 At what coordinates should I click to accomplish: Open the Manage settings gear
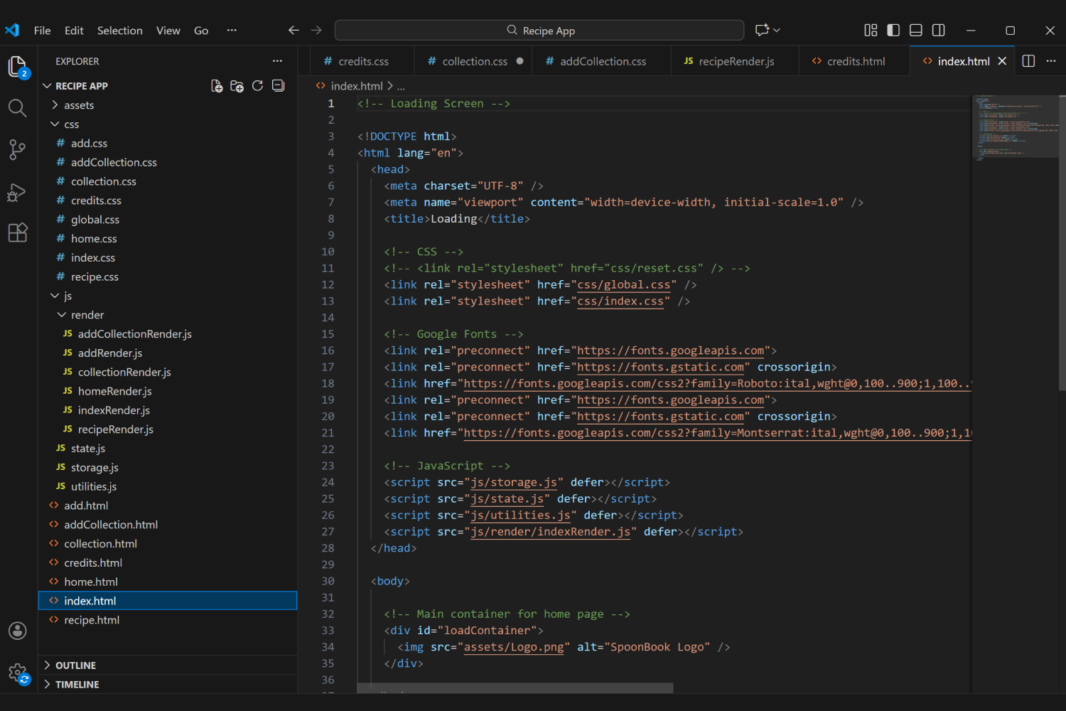pyautogui.click(x=17, y=673)
